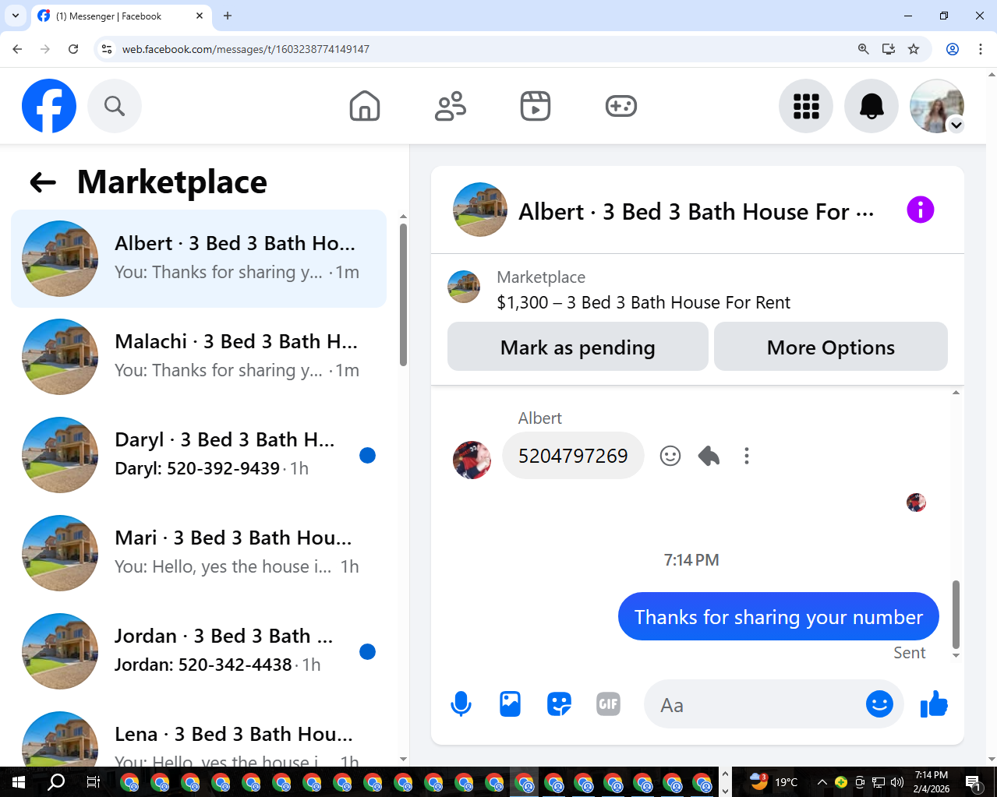Reply to Albert's phone number message
The image size is (997, 797).
(x=709, y=456)
